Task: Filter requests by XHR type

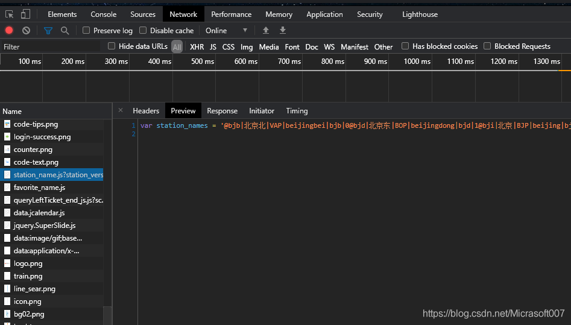Action: (197, 46)
